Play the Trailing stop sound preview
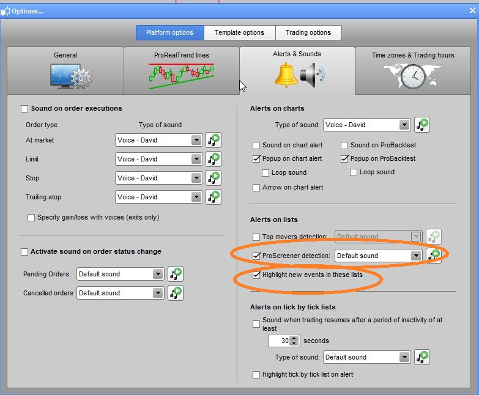479x395 pixels. coord(214,197)
